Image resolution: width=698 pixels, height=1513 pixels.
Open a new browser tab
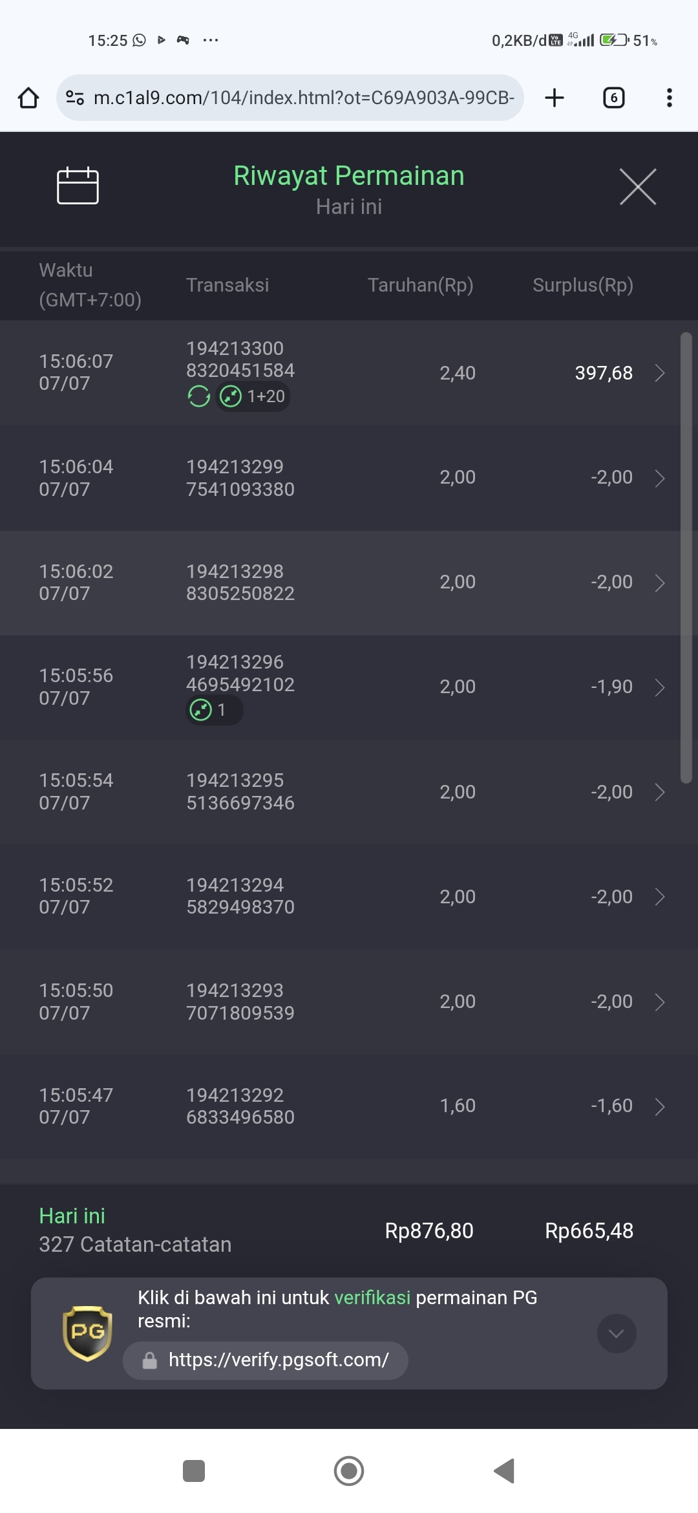554,98
